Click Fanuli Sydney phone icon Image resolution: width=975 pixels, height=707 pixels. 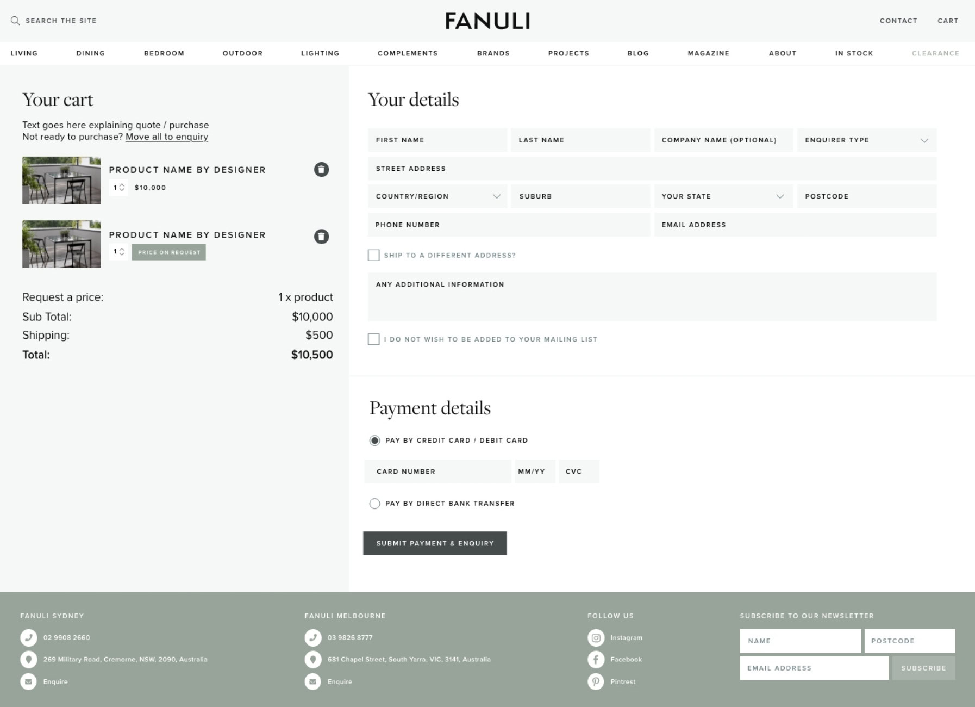click(x=29, y=637)
